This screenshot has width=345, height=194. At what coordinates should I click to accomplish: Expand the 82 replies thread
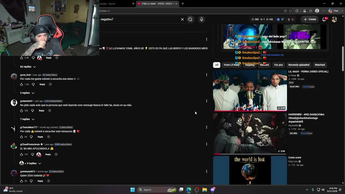click(28, 67)
